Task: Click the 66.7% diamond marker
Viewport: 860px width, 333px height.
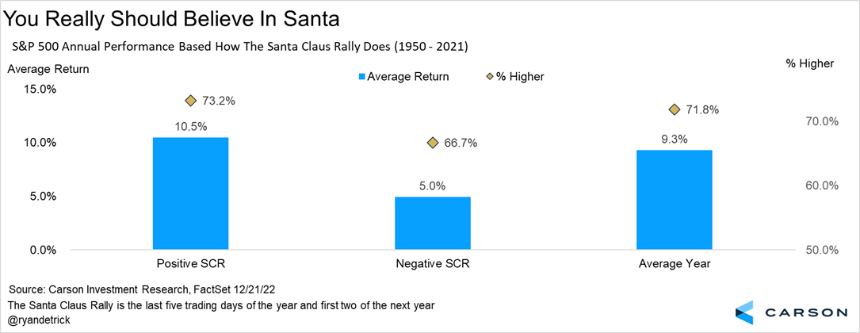Action: tap(433, 143)
